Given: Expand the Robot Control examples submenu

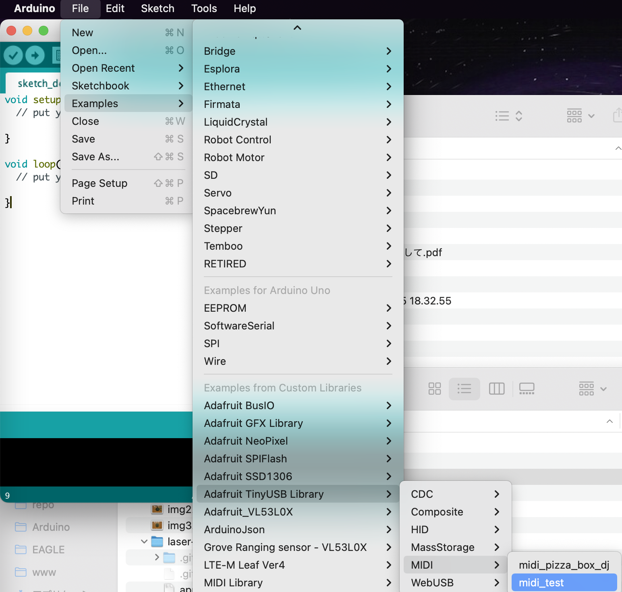Looking at the screenshot, I should click(x=298, y=140).
